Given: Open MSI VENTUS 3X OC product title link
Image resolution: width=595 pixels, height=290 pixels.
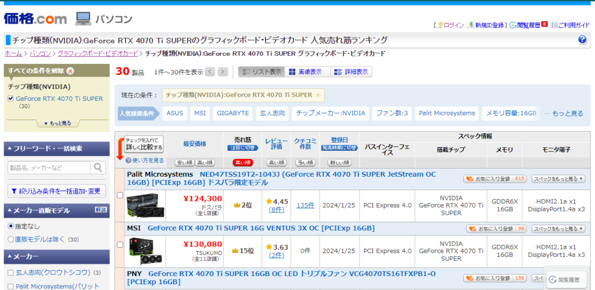Looking at the screenshot, I should 261,228.
